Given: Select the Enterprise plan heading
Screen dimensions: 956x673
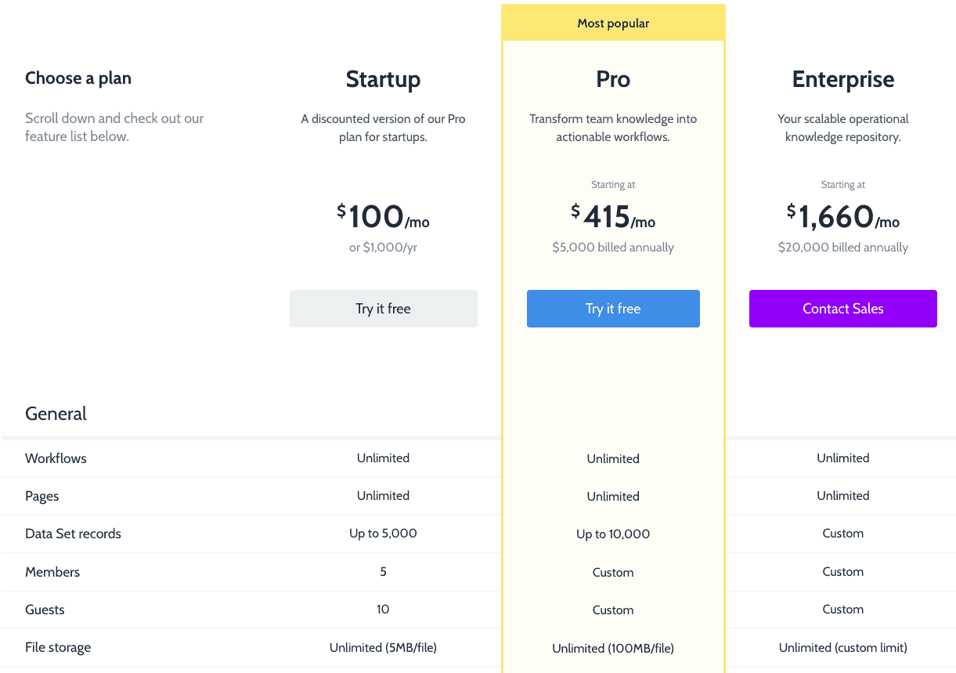Looking at the screenshot, I should [842, 78].
